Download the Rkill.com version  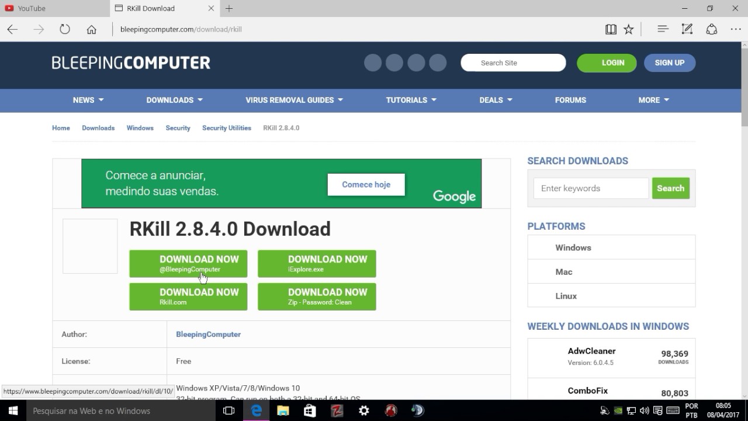[188, 296]
